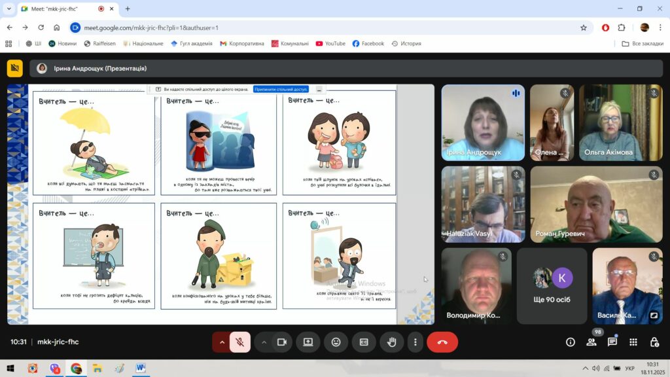The image size is (670, 377).
Task: Open the 'Ще 90 осіб' participants tile
Action: [x=552, y=285]
